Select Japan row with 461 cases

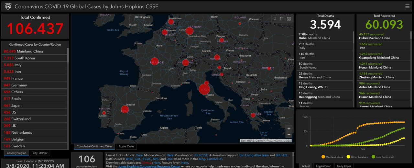click(35, 105)
